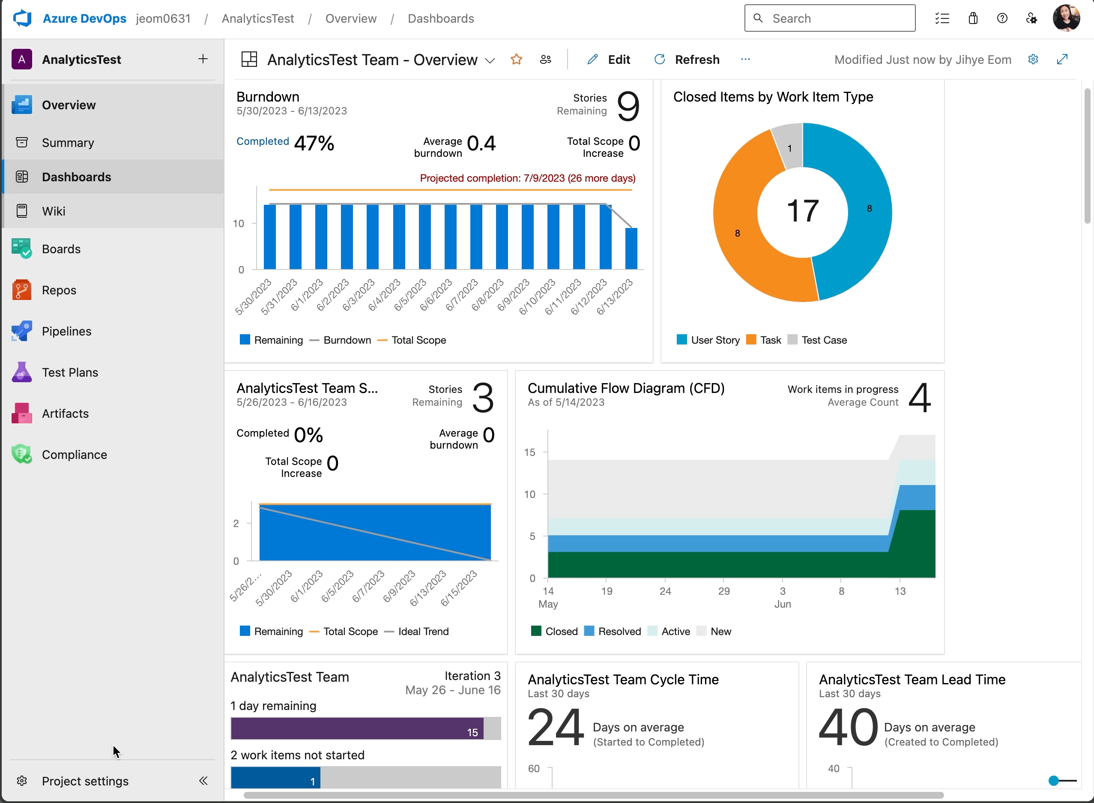This screenshot has width=1094, height=803.
Task: Click the Pipelines icon in sidebar
Action: click(x=21, y=330)
